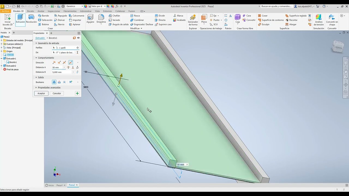Toggle extrusion preview eye icon
The height and width of the screenshot is (196, 349).
pos(78,38)
